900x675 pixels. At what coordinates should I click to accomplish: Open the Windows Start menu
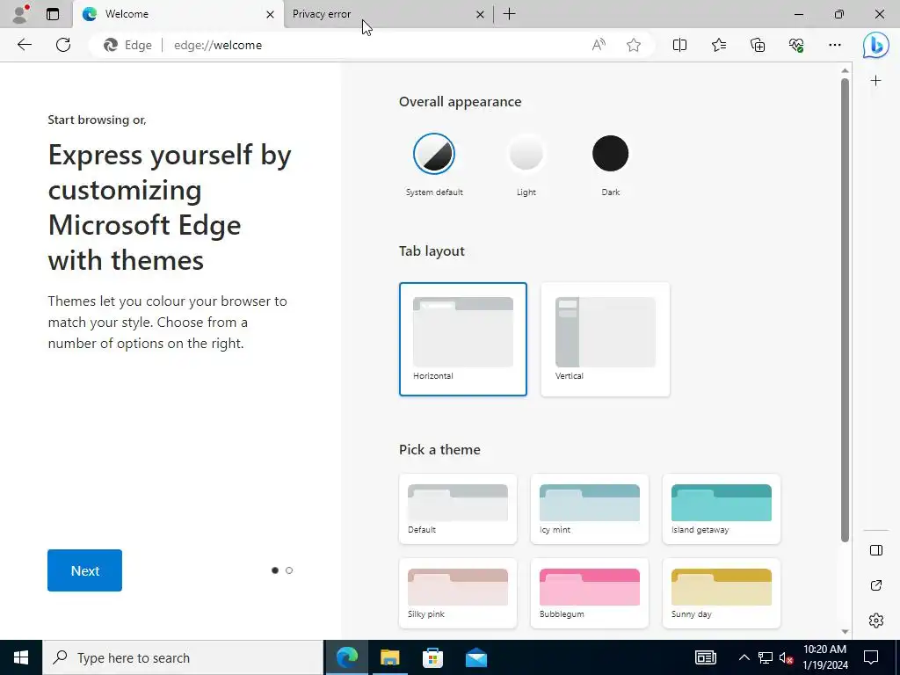(21, 657)
